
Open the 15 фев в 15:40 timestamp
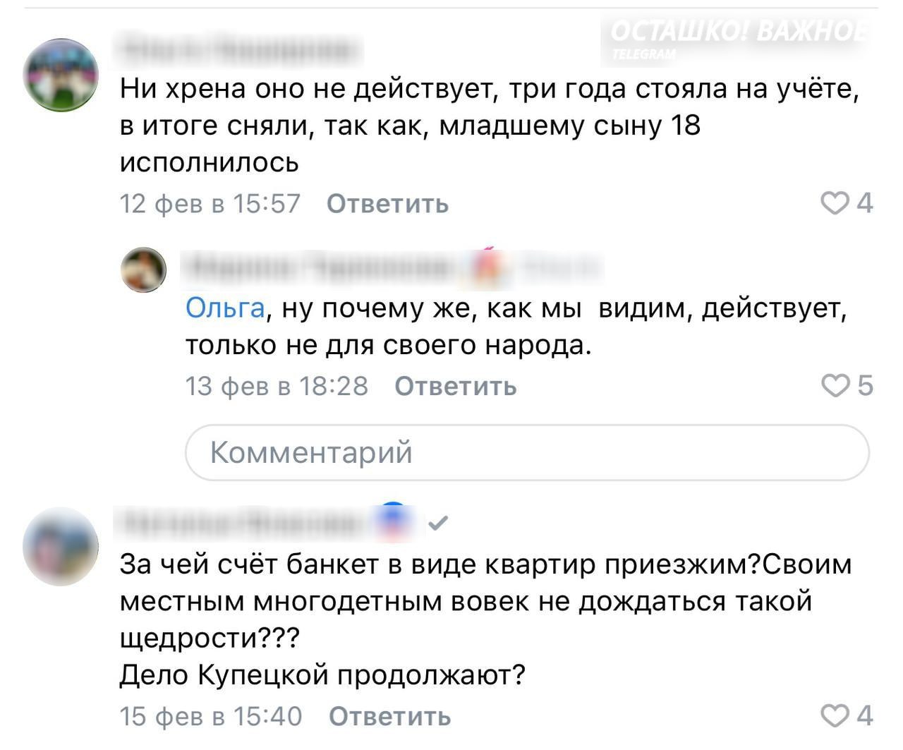click(x=210, y=716)
